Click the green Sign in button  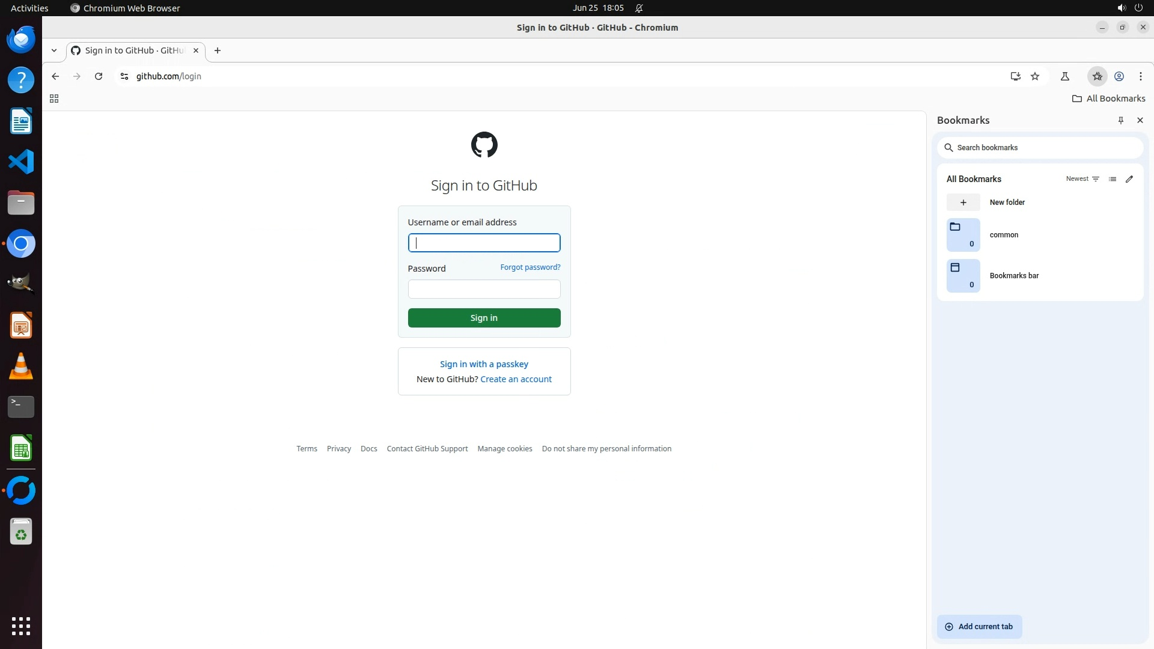(484, 318)
